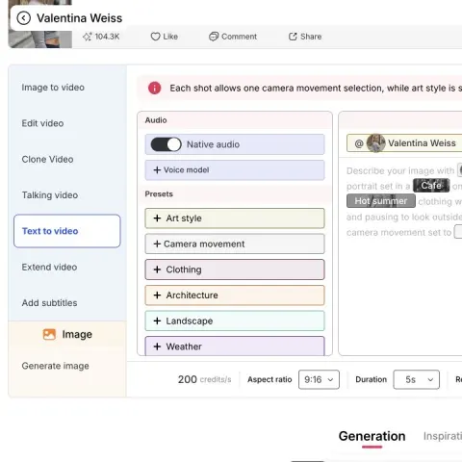Click the 200 credits/s text
This screenshot has height=462, width=462.
204,379
